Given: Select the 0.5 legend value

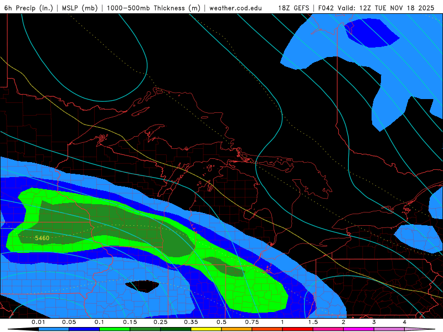Looking at the screenshot, I should (221, 322).
